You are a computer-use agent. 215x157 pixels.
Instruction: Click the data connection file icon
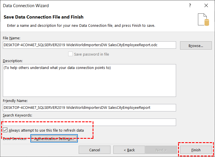[x=203, y=19]
